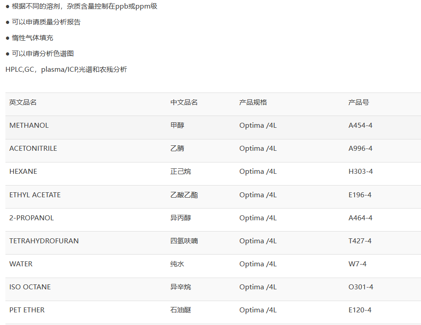This screenshot has height=325, width=421.
Task: Click Optima /4L in the ISO OCTANE row
Action: click(258, 287)
